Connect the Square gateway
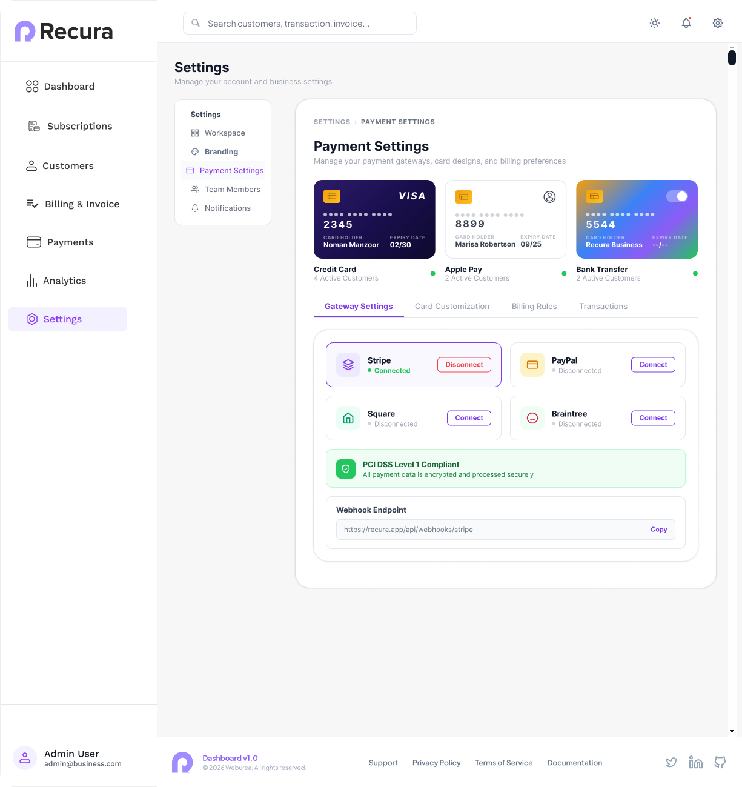Image resolution: width=742 pixels, height=787 pixels. [469, 418]
